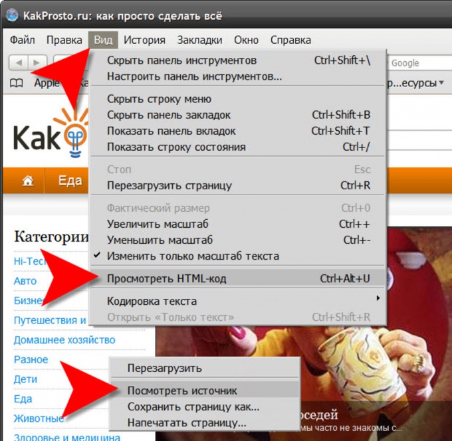
Task: Open the Животные category link
Action: (x=39, y=418)
